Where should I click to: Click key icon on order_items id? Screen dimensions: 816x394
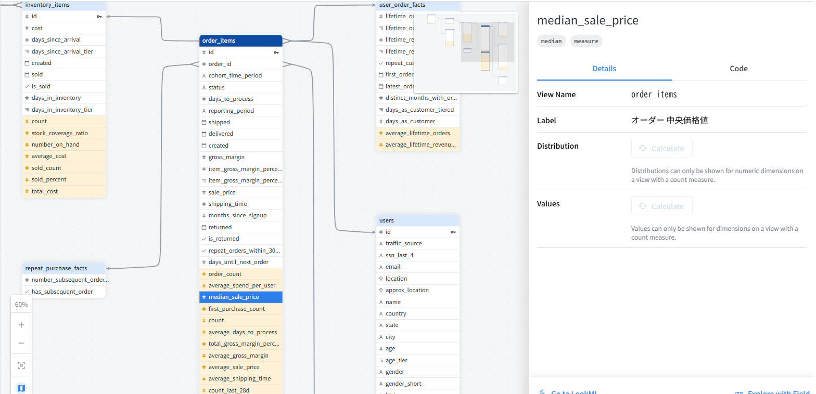[x=276, y=52]
